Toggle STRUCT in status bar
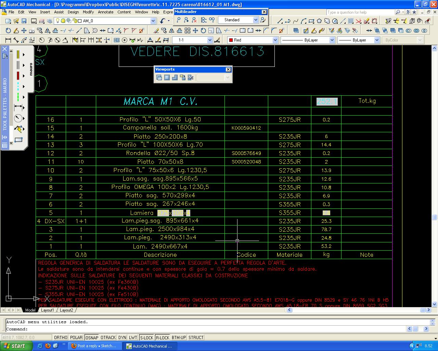 coord(196,338)
